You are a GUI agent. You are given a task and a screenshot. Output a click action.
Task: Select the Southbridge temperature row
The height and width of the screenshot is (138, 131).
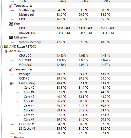(x=75, y=10)
